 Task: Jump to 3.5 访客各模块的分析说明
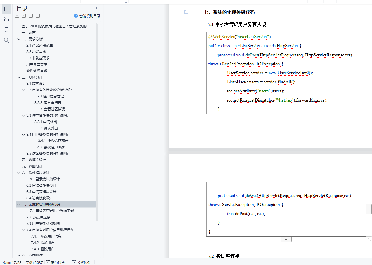pyautogui.click(x=47, y=153)
